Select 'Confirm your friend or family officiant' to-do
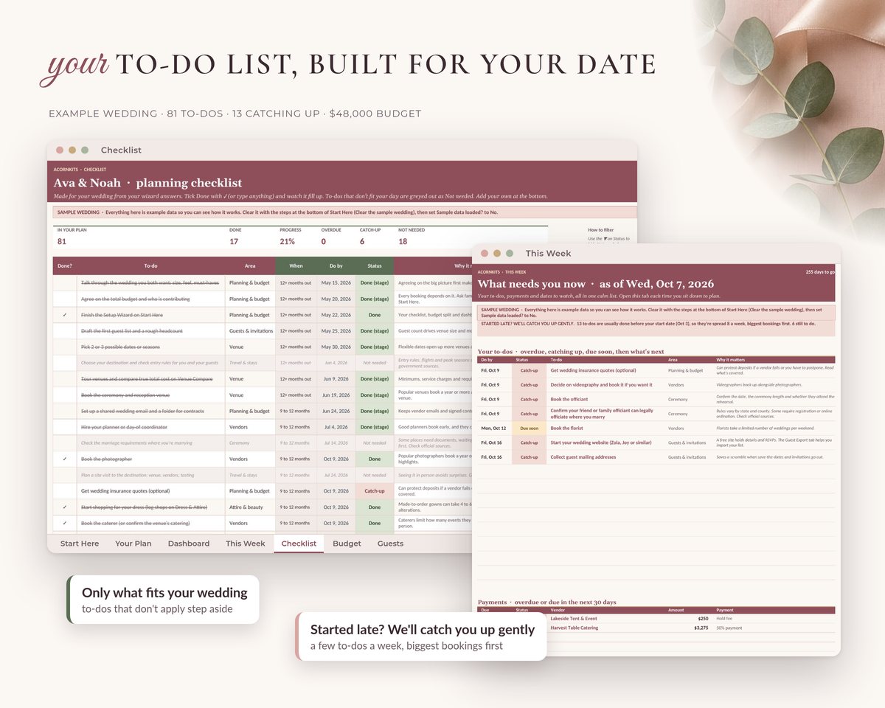This screenshot has height=708, width=885. pos(602,414)
